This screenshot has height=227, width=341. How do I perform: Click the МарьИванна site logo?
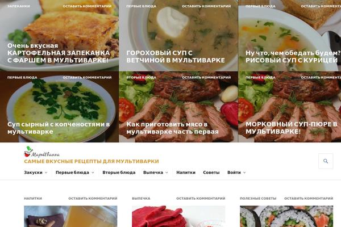pos(41,152)
